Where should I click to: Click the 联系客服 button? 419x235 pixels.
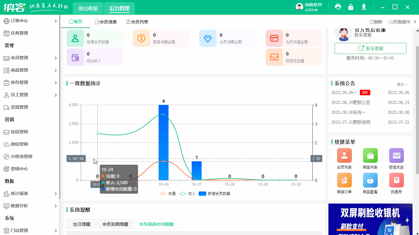pyautogui.click(x=370, y=48)
